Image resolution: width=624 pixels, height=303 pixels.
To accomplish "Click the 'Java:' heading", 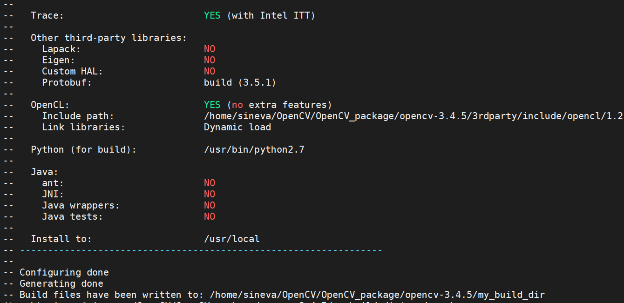I will pos(45,172).
